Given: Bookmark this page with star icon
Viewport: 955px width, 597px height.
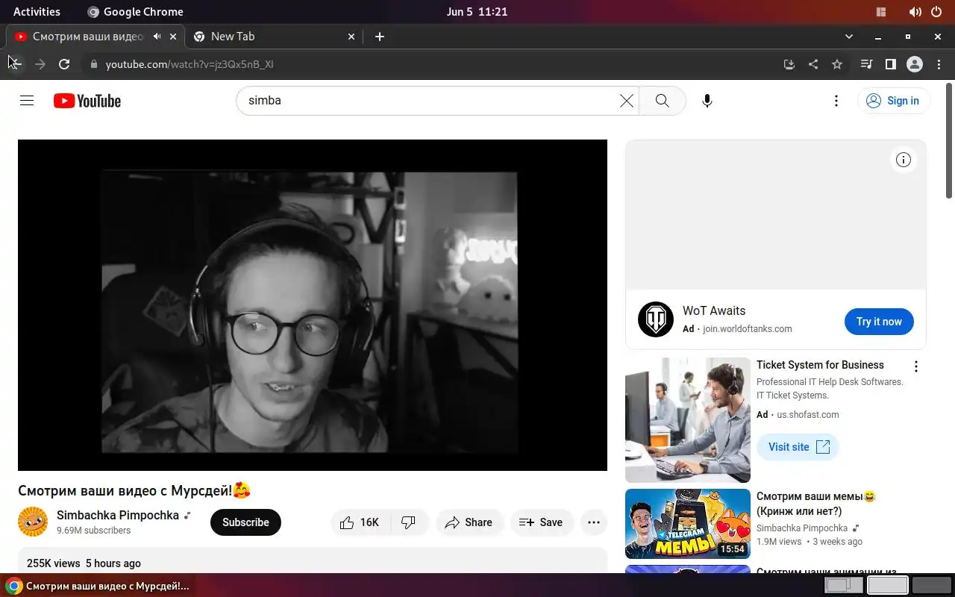Looking at the screenshot, I should click(837, 64).
